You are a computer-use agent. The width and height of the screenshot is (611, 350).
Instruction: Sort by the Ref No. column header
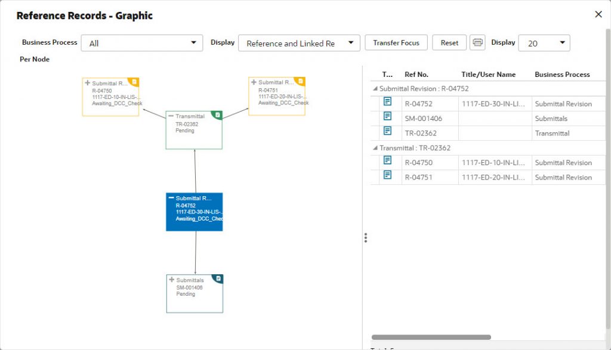pyautogui.click(x=416, y=75)
